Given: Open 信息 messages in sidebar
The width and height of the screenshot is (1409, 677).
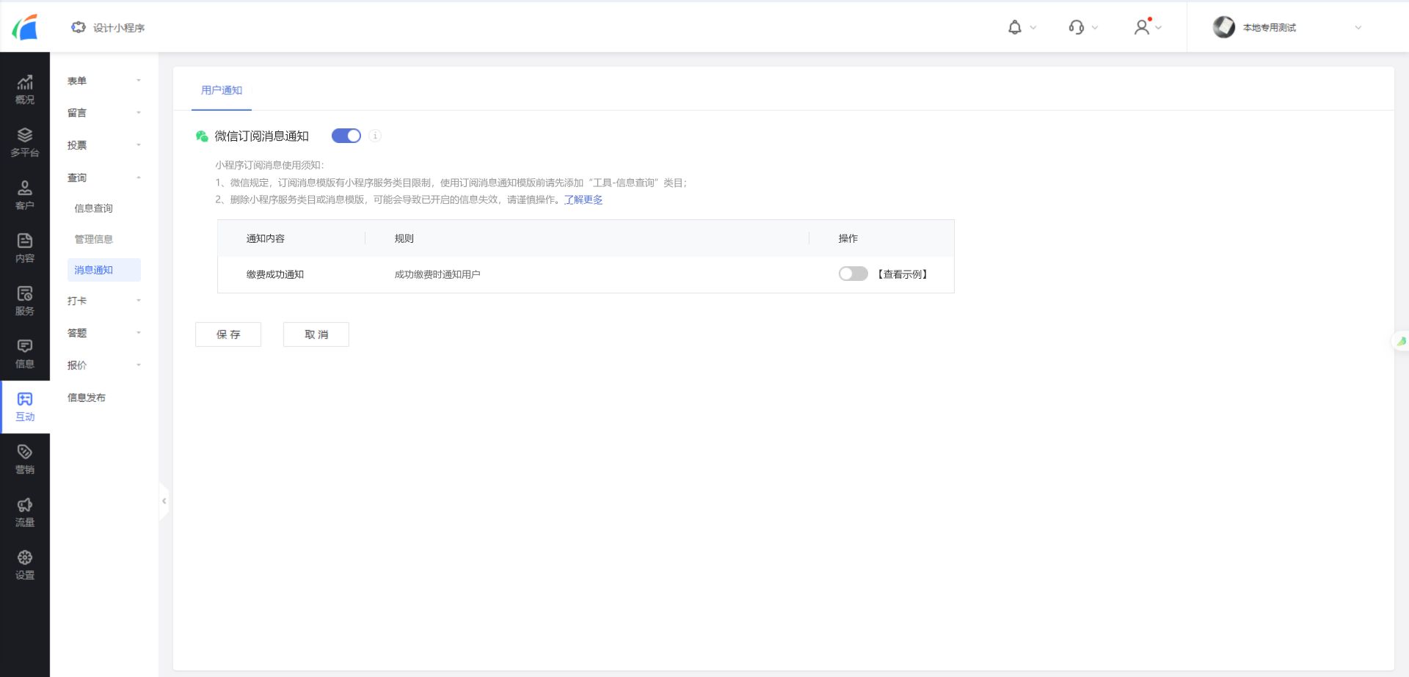Looking at the screenshot, I should point(25,354).
